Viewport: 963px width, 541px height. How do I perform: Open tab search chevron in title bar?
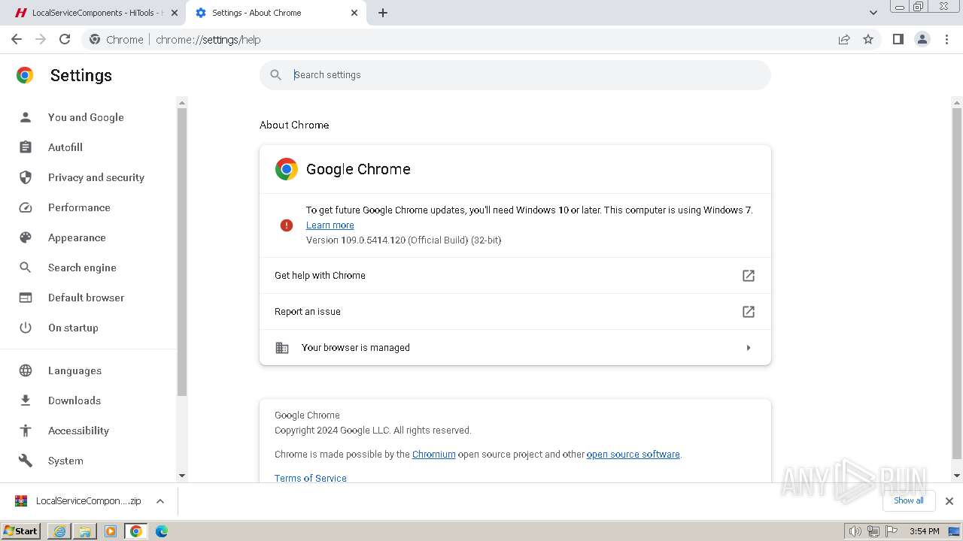coord(873,13)
